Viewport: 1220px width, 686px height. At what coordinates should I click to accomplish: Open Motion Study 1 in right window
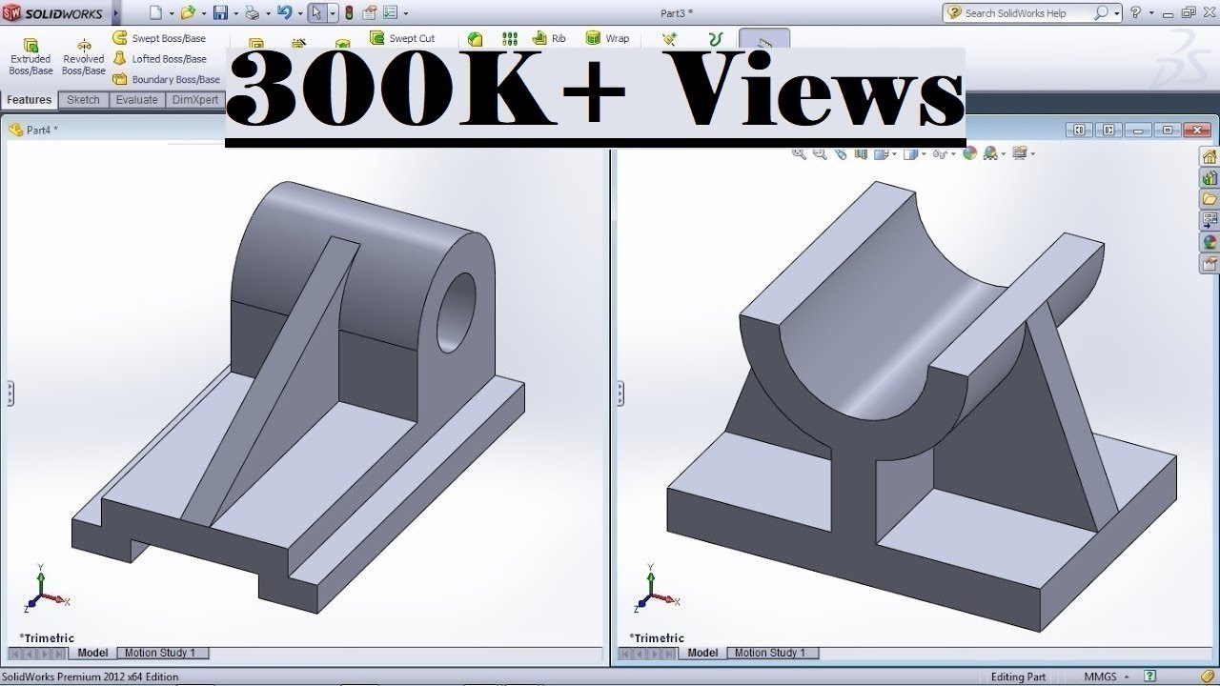[x=770, y=653]
